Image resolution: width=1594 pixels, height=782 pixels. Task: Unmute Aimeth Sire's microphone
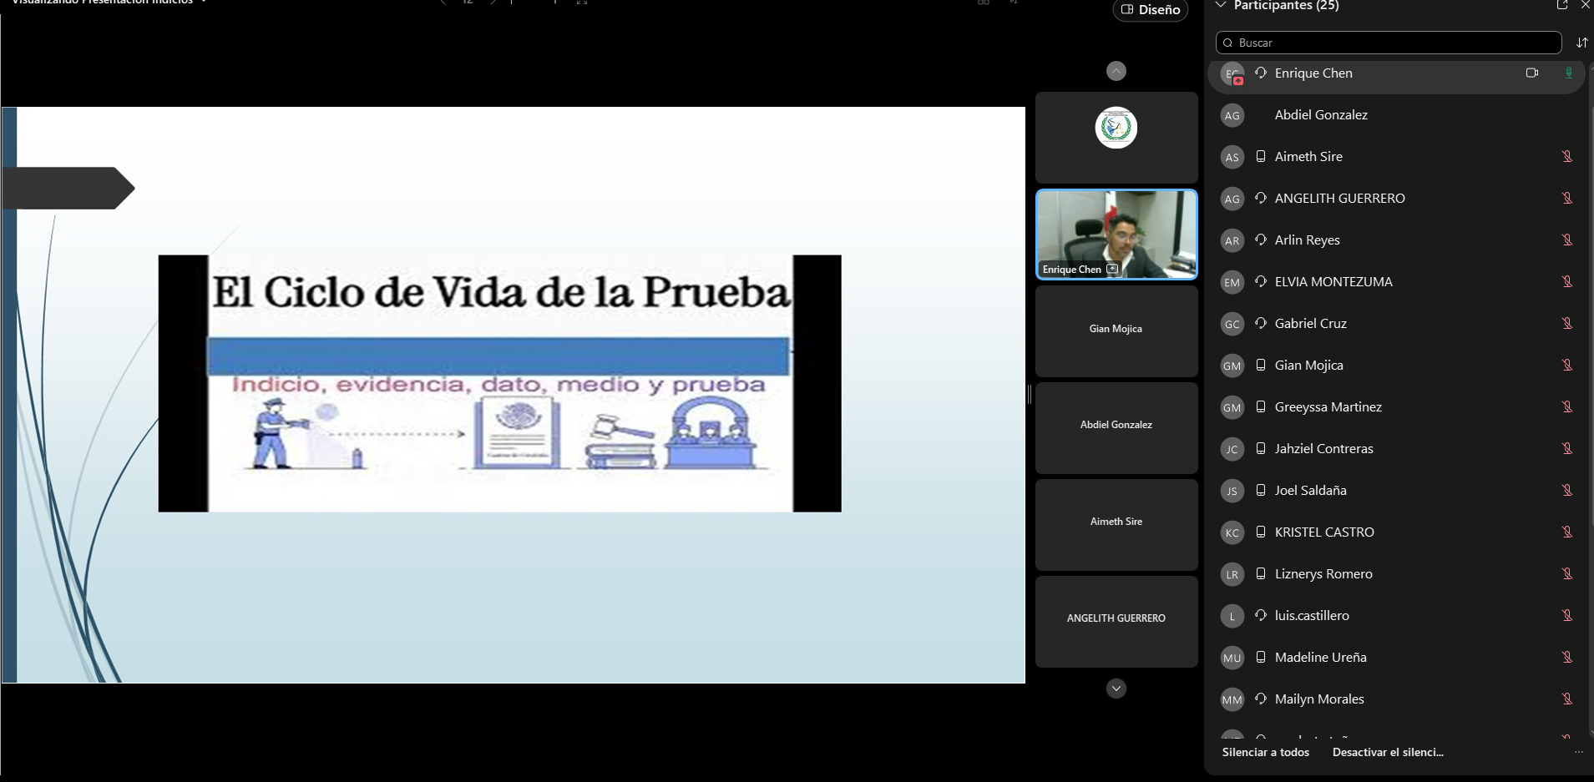click(1567, 157)
